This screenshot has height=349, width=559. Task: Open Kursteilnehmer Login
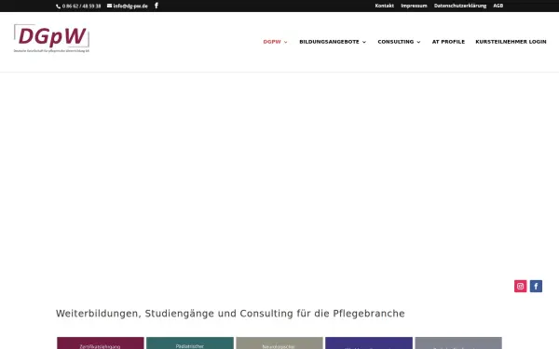[511, 42]
